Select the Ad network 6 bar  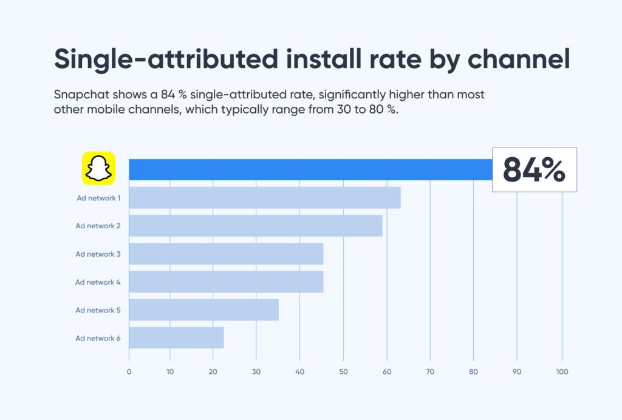tap(176, 337)
